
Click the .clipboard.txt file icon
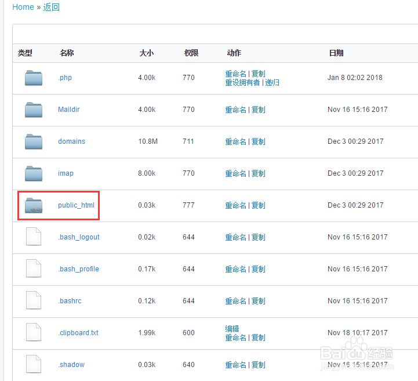(34, 332)
